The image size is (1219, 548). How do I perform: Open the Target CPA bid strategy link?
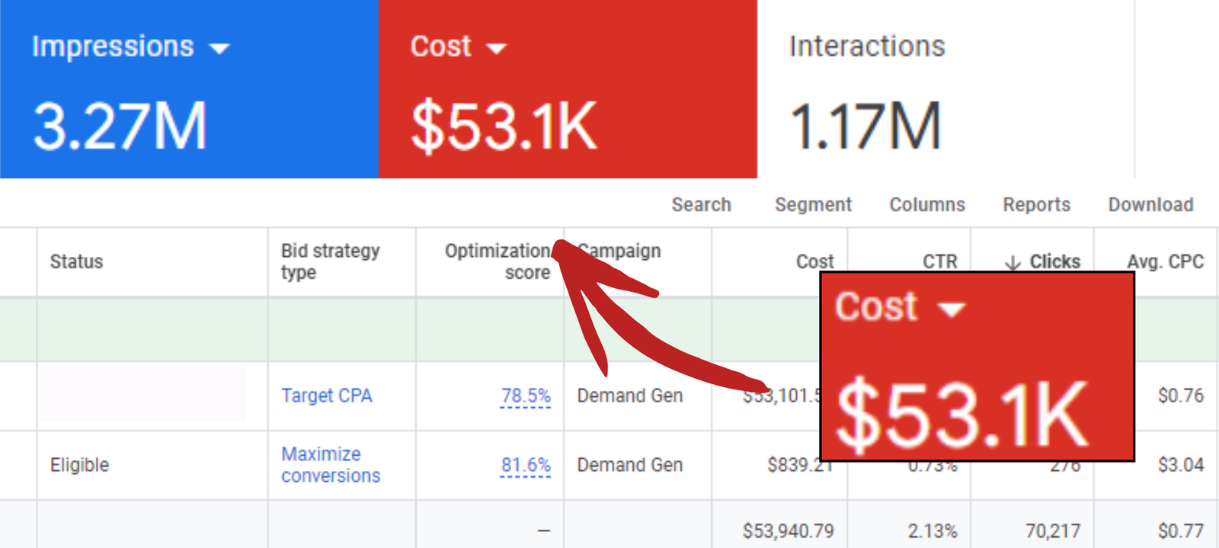click(326, 396)
